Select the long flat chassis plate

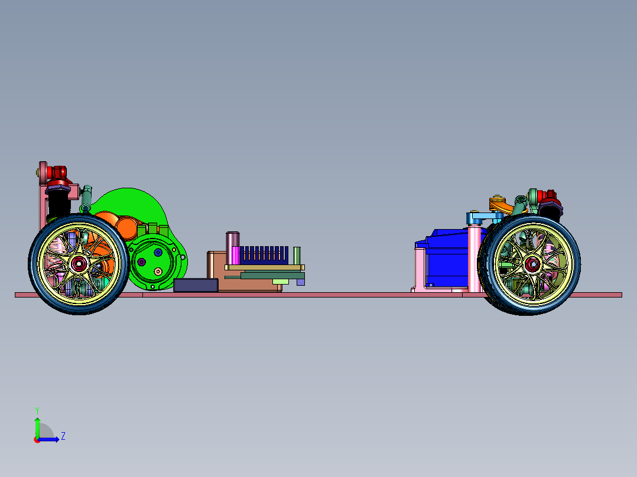click(318, 295)
